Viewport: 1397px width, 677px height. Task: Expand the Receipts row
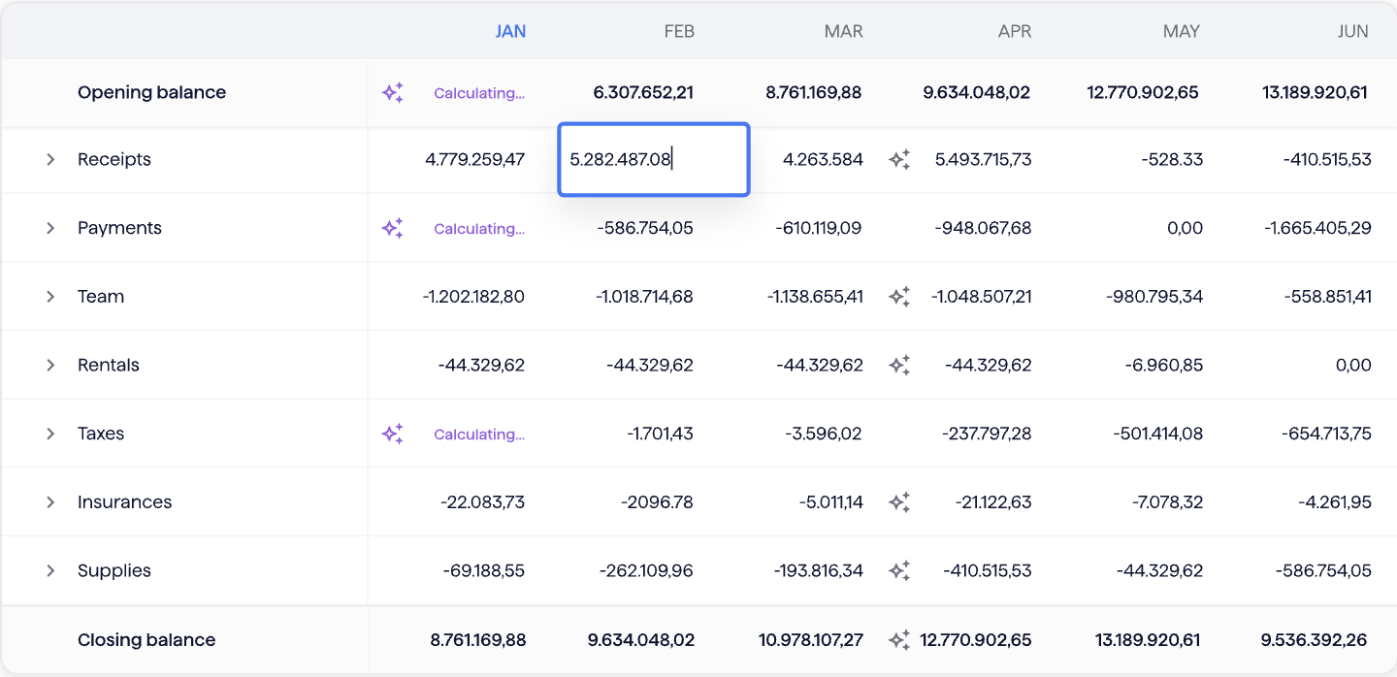point(50,160)
